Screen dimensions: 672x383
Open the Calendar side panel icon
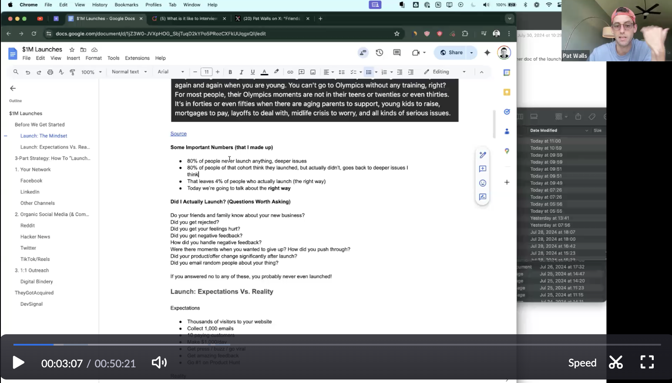tap(507, 73)
